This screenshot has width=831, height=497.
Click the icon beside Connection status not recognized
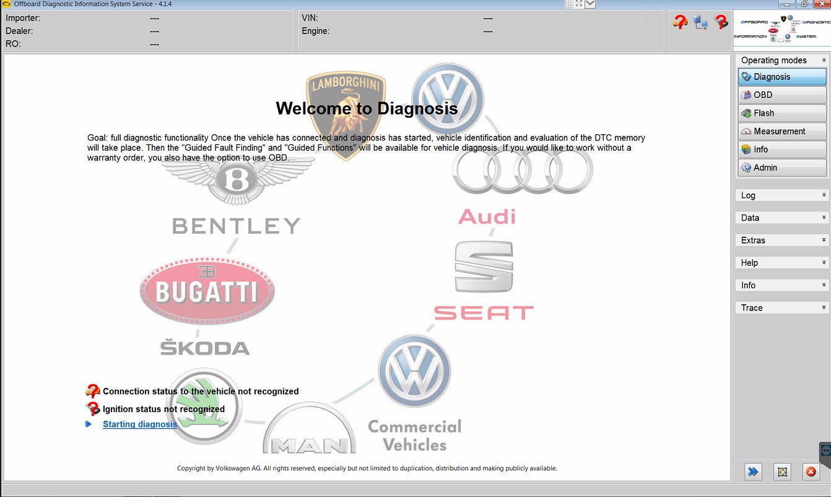pyautogui.click(x=93, y=391)
